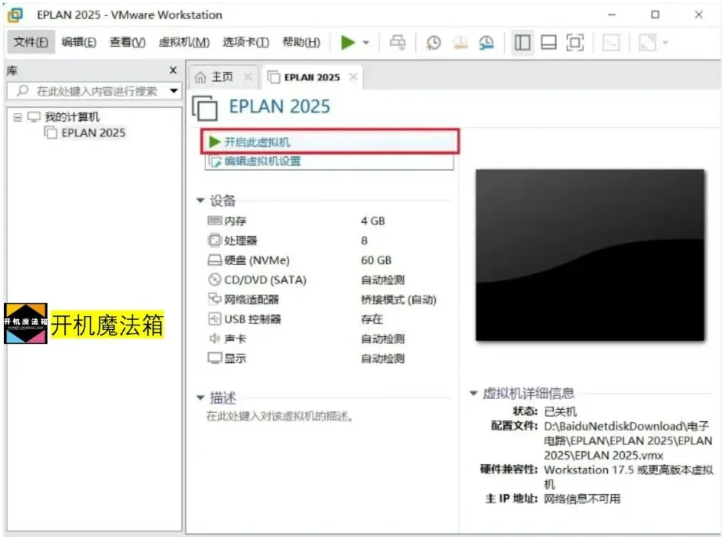Select EPLAN 2025 in the library tree

[93, 133]
